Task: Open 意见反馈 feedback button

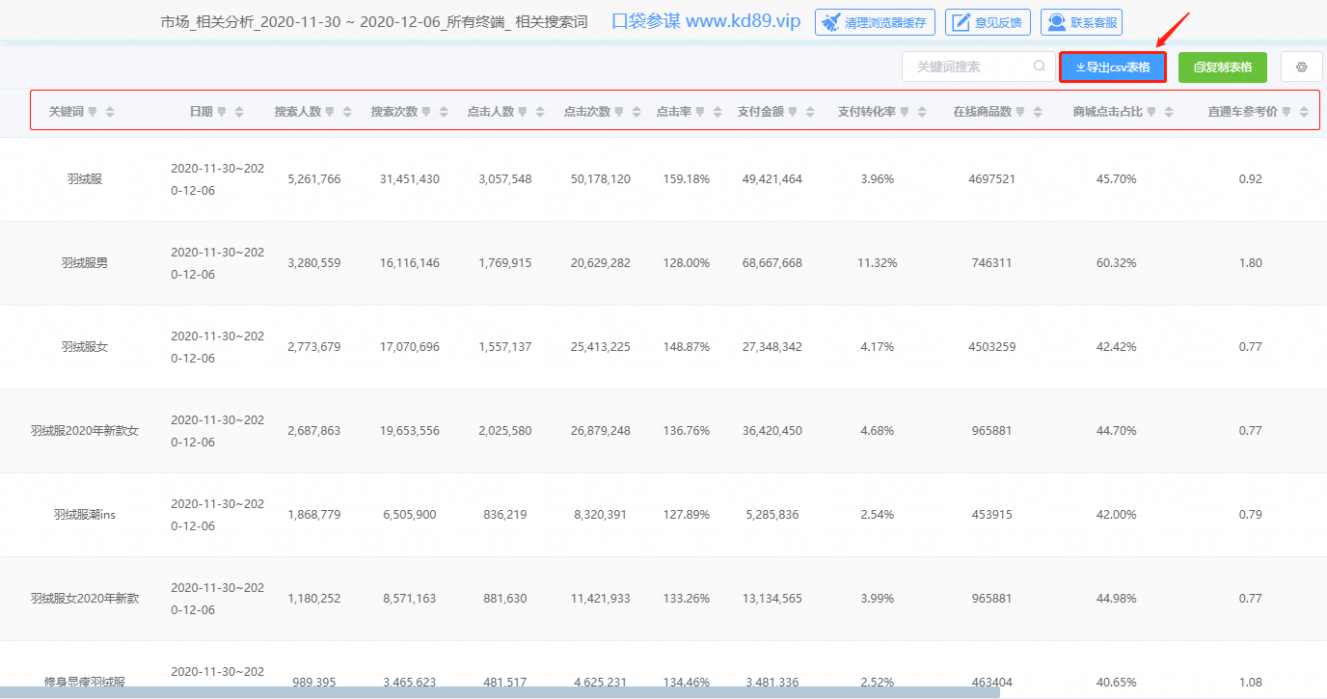Action: coord(988,22)
